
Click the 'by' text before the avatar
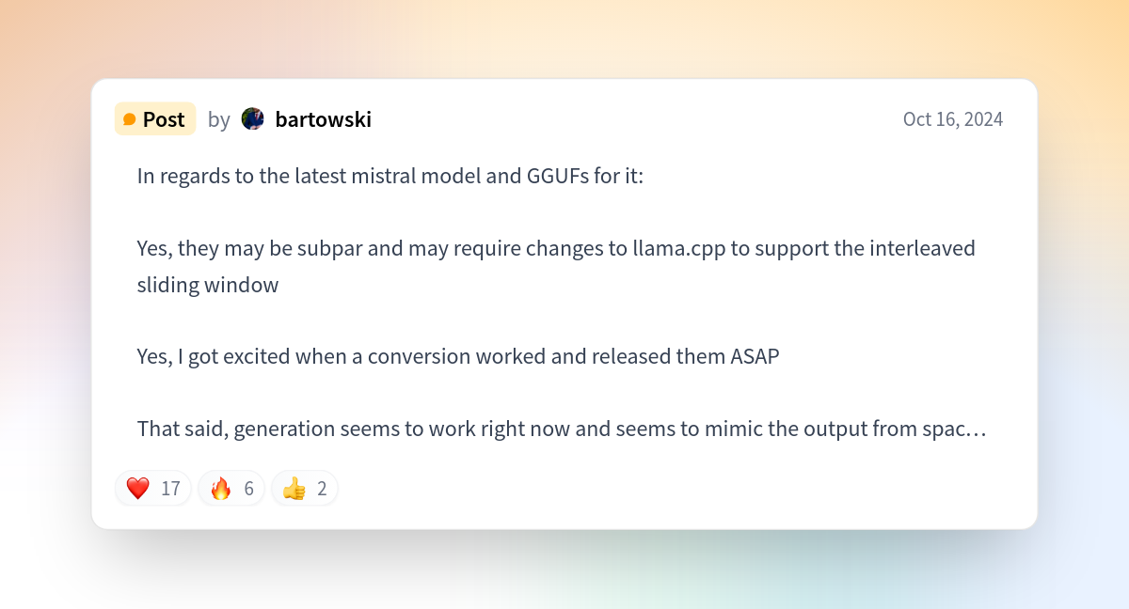click(x=219, y=120)
